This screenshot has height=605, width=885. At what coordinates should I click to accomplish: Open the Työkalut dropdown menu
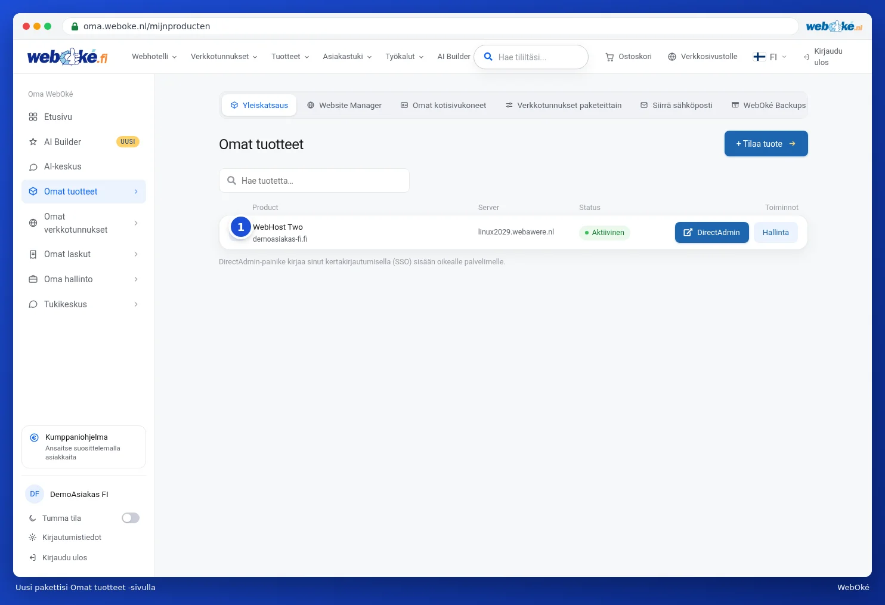point(405,57)
